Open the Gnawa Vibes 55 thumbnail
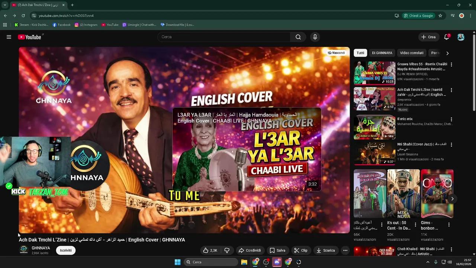 (x=374, y=73)
